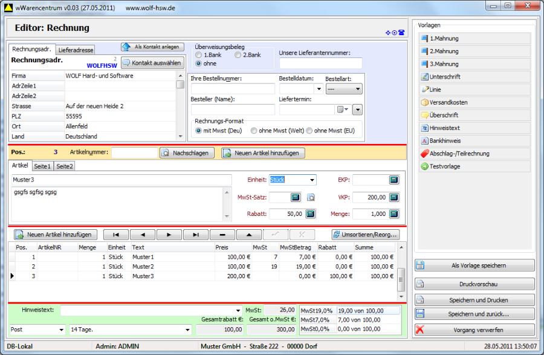Switch to the Lieferadresse tab
This screenshot has height=355, width=544.
76,51
